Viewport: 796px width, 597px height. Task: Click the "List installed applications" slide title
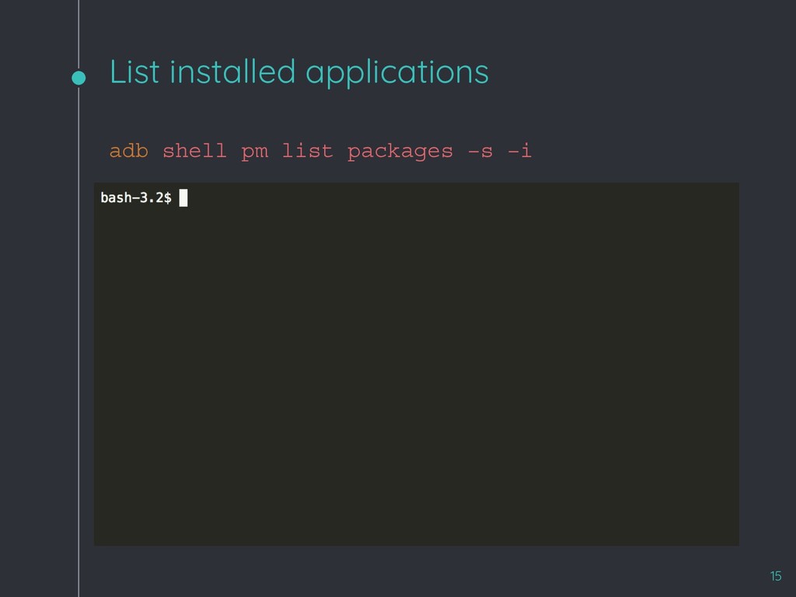(299, 72)
